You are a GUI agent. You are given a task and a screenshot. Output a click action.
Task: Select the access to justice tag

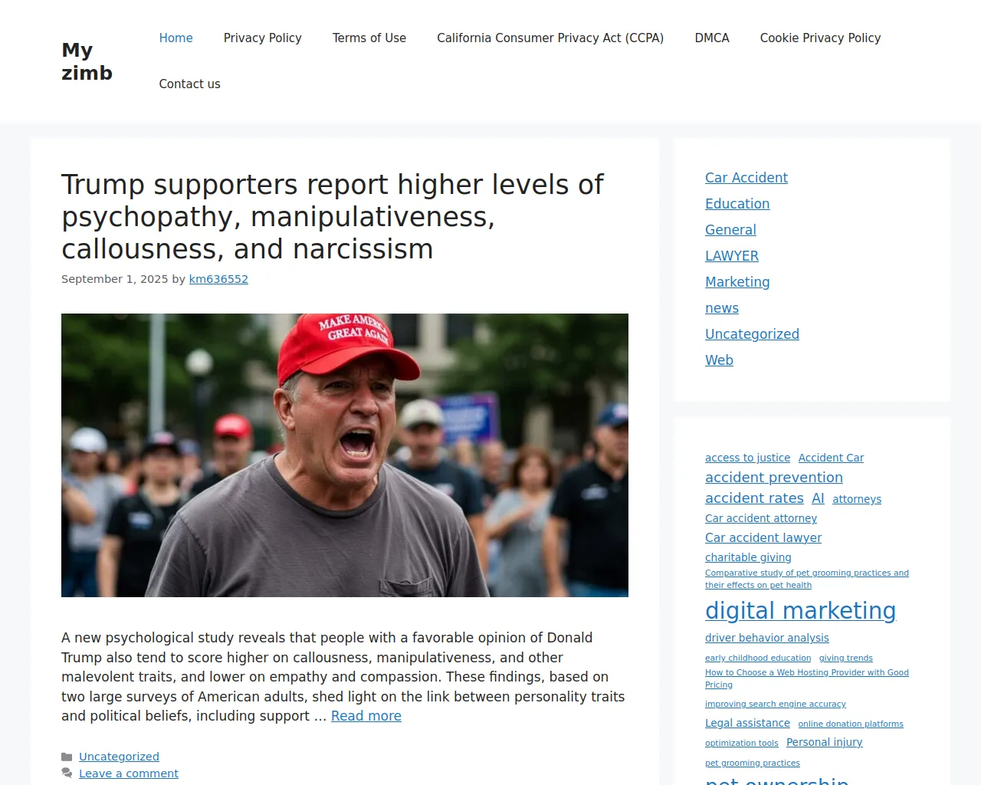pyautogui.click(x=747, y=458)
